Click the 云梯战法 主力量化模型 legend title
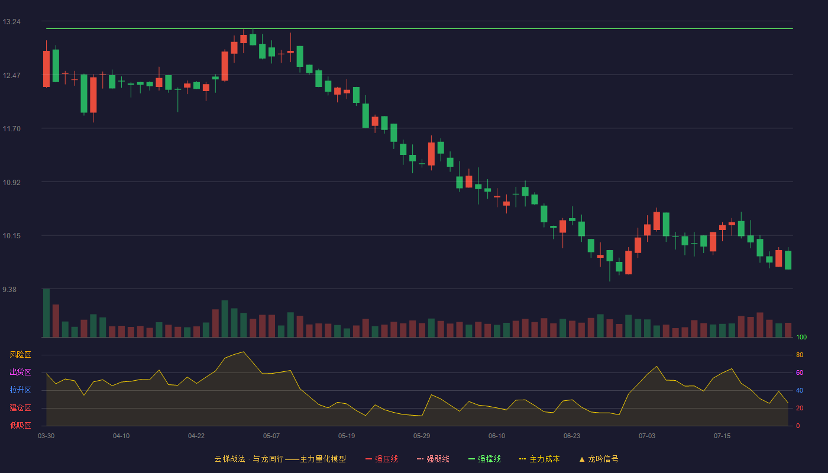This screenshot has width=828, height=473. [280, 459]
